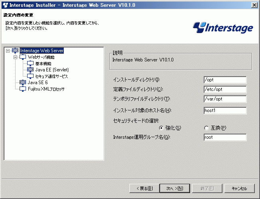
Task: Click the temporary file directory field /var/opt
Action: click(x=225, y=99)
